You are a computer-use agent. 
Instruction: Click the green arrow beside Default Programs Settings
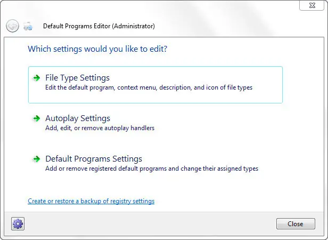tap(36, 159)
